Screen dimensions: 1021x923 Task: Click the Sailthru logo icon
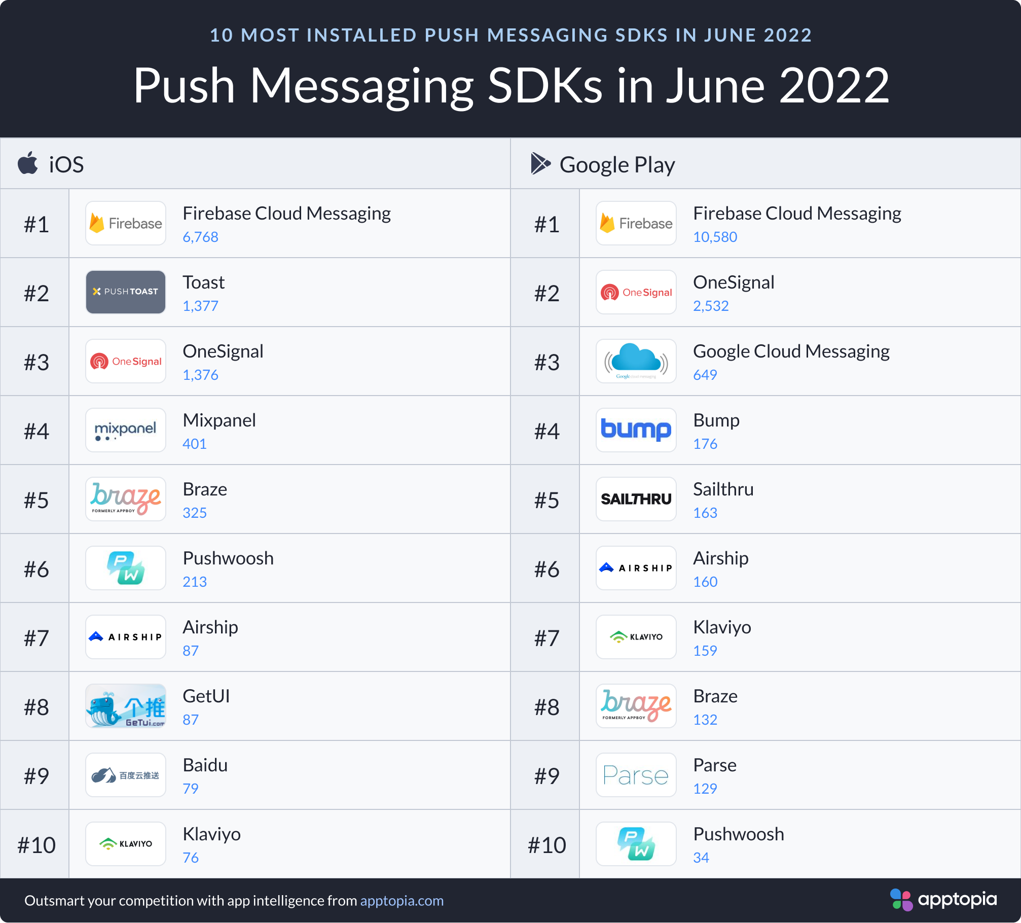[x=636, y=499]
